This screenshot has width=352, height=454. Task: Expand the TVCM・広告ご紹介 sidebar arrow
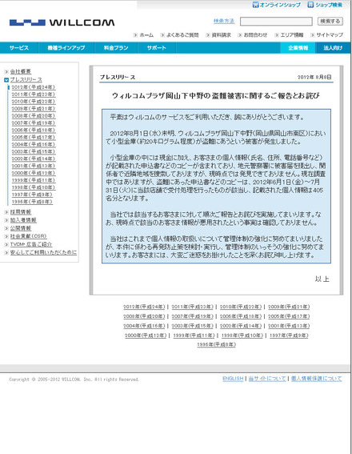click(x=6, y=245)
